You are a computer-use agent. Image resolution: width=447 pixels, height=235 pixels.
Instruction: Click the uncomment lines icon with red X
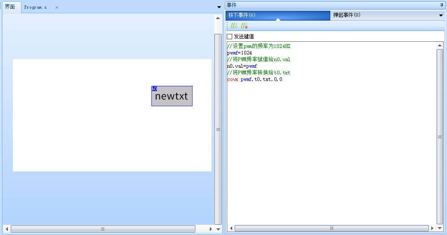pyautogui.click(x=244, y=26)
